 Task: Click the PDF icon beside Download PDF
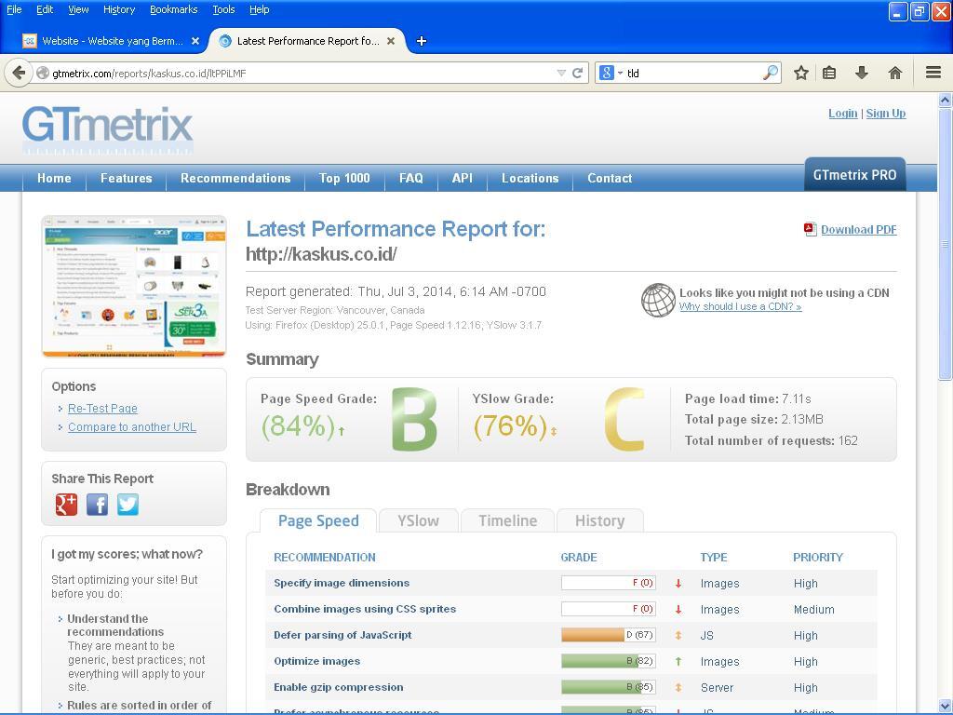point(811,229)
